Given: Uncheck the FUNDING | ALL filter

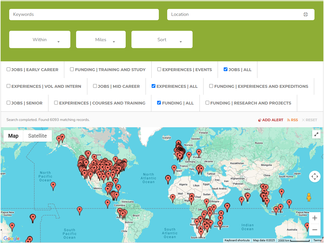Looking at the screenshot, I should 158,103.
